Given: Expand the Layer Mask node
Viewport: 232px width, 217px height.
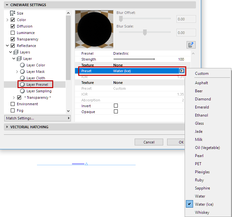Looking at the screenshot, I should click(x=17, y=72).
